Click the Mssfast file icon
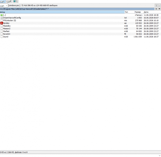 [2, 31]
